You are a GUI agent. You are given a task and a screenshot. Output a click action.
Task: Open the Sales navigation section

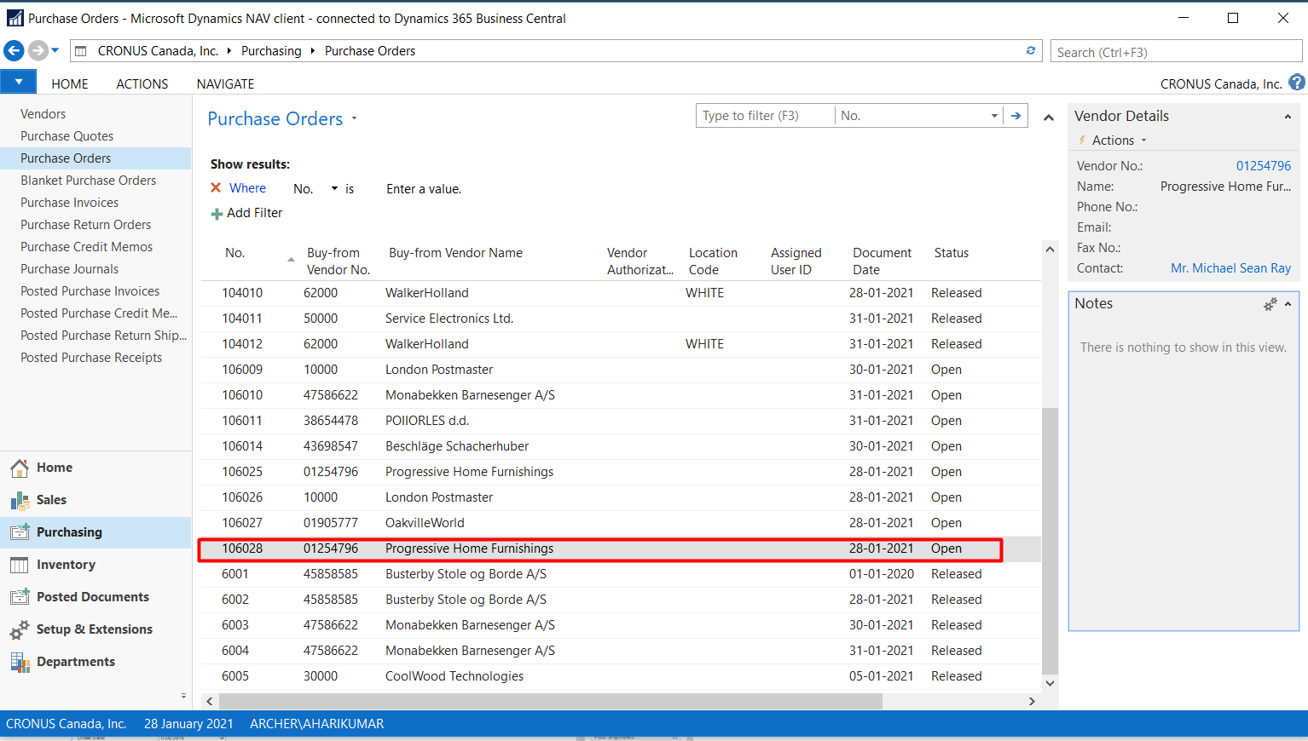point(95,500)
